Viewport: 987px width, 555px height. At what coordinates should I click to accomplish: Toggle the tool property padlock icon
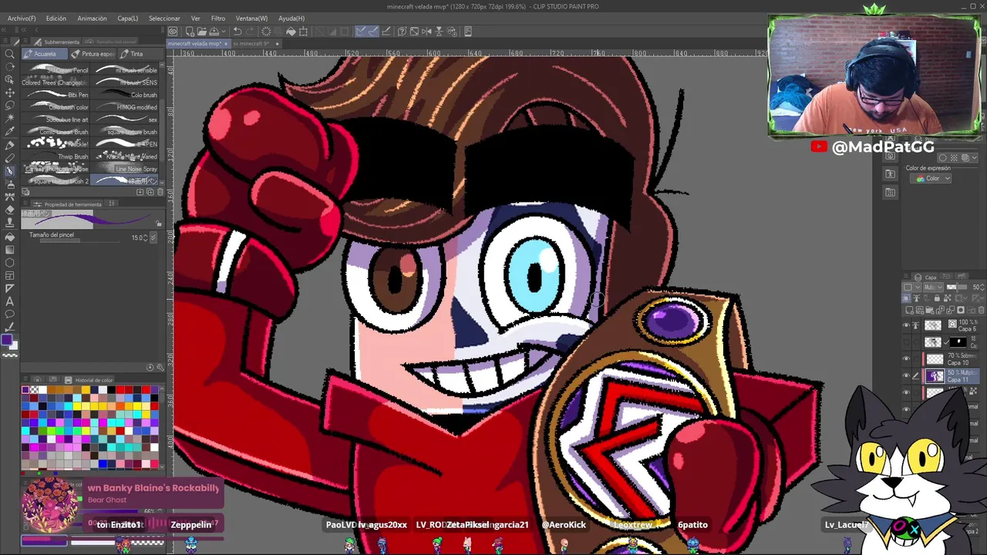coord(159,224)
